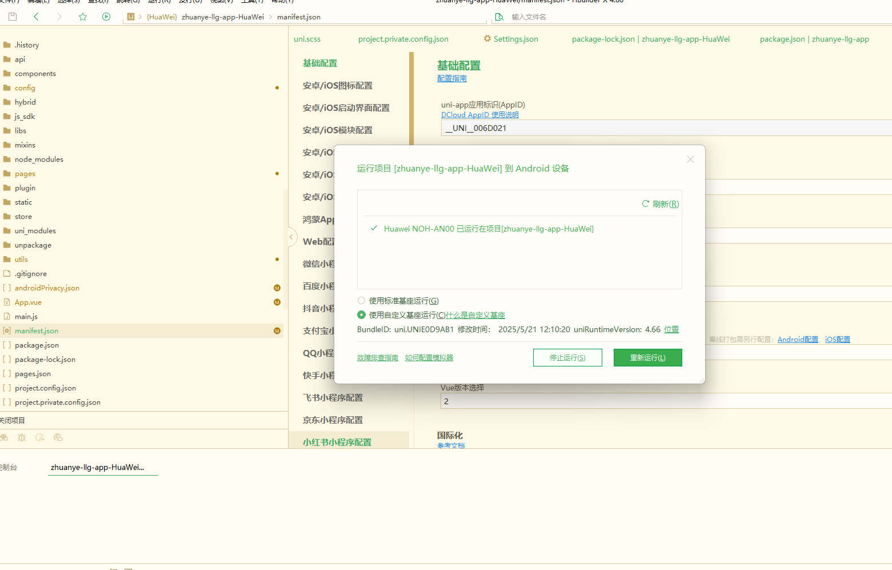
Task: Click the checkmark beside Huawei NOH-AN00
Action: pyautogui.click(x=374, y=228)
